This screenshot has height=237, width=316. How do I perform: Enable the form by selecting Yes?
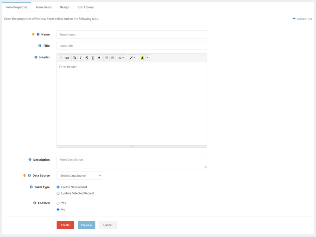[58, 203]
